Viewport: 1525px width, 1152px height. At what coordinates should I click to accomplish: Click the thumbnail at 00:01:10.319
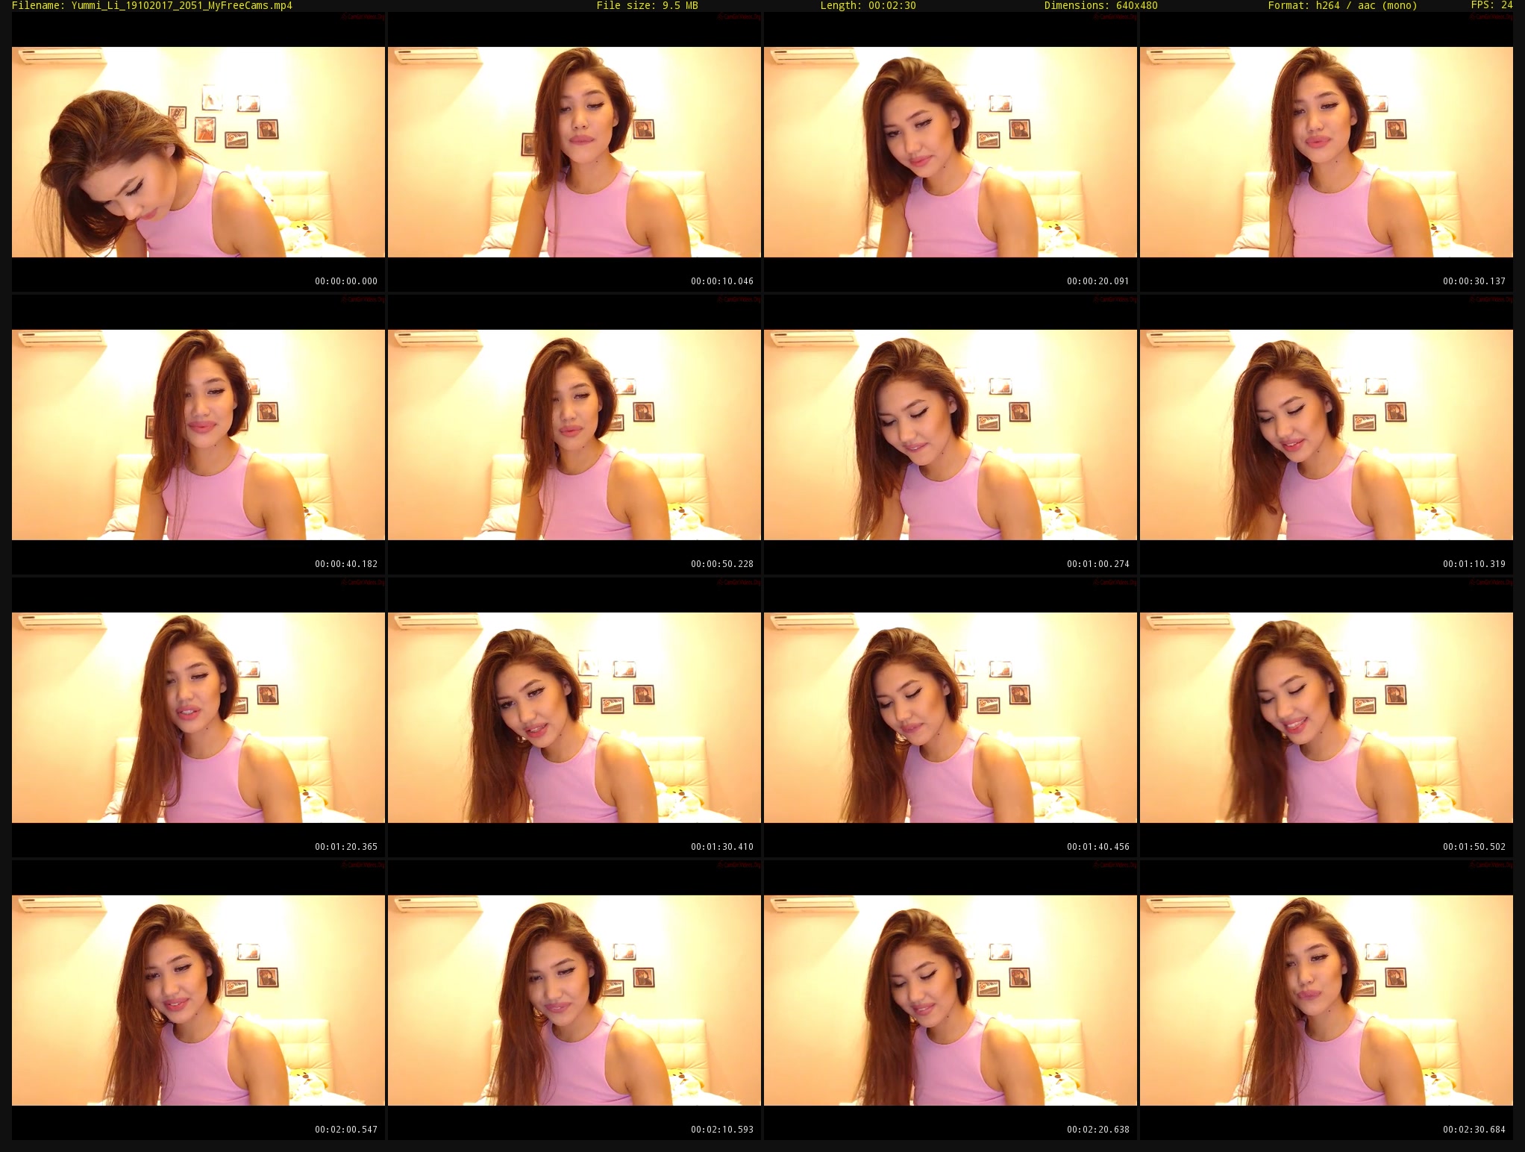click(x=1327, y=435)
